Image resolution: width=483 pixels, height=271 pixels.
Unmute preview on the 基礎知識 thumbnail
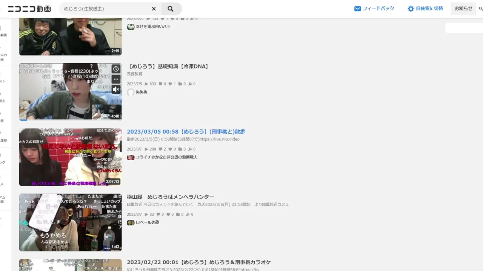click(x=116, y=89)
